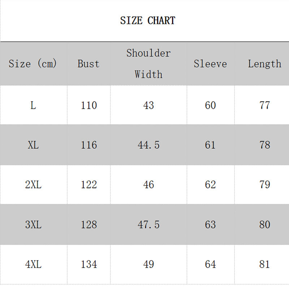Click the shoulder width value 47.5
Viewport: 289px width, 289px height.
[x=148, y=225]
